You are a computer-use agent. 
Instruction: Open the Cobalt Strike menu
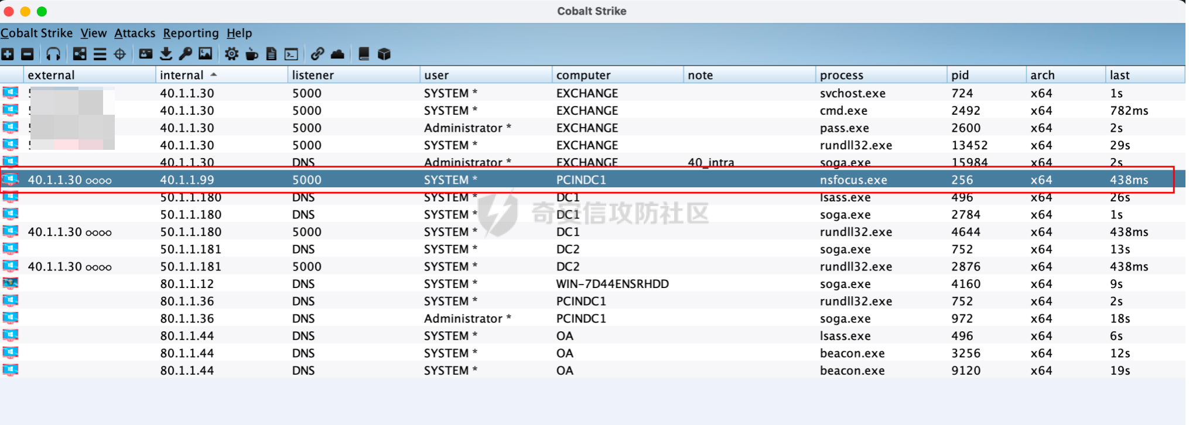(36, 33)
